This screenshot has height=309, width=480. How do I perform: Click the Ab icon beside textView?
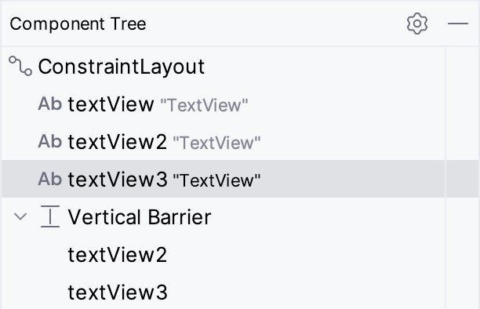[50, 104]
